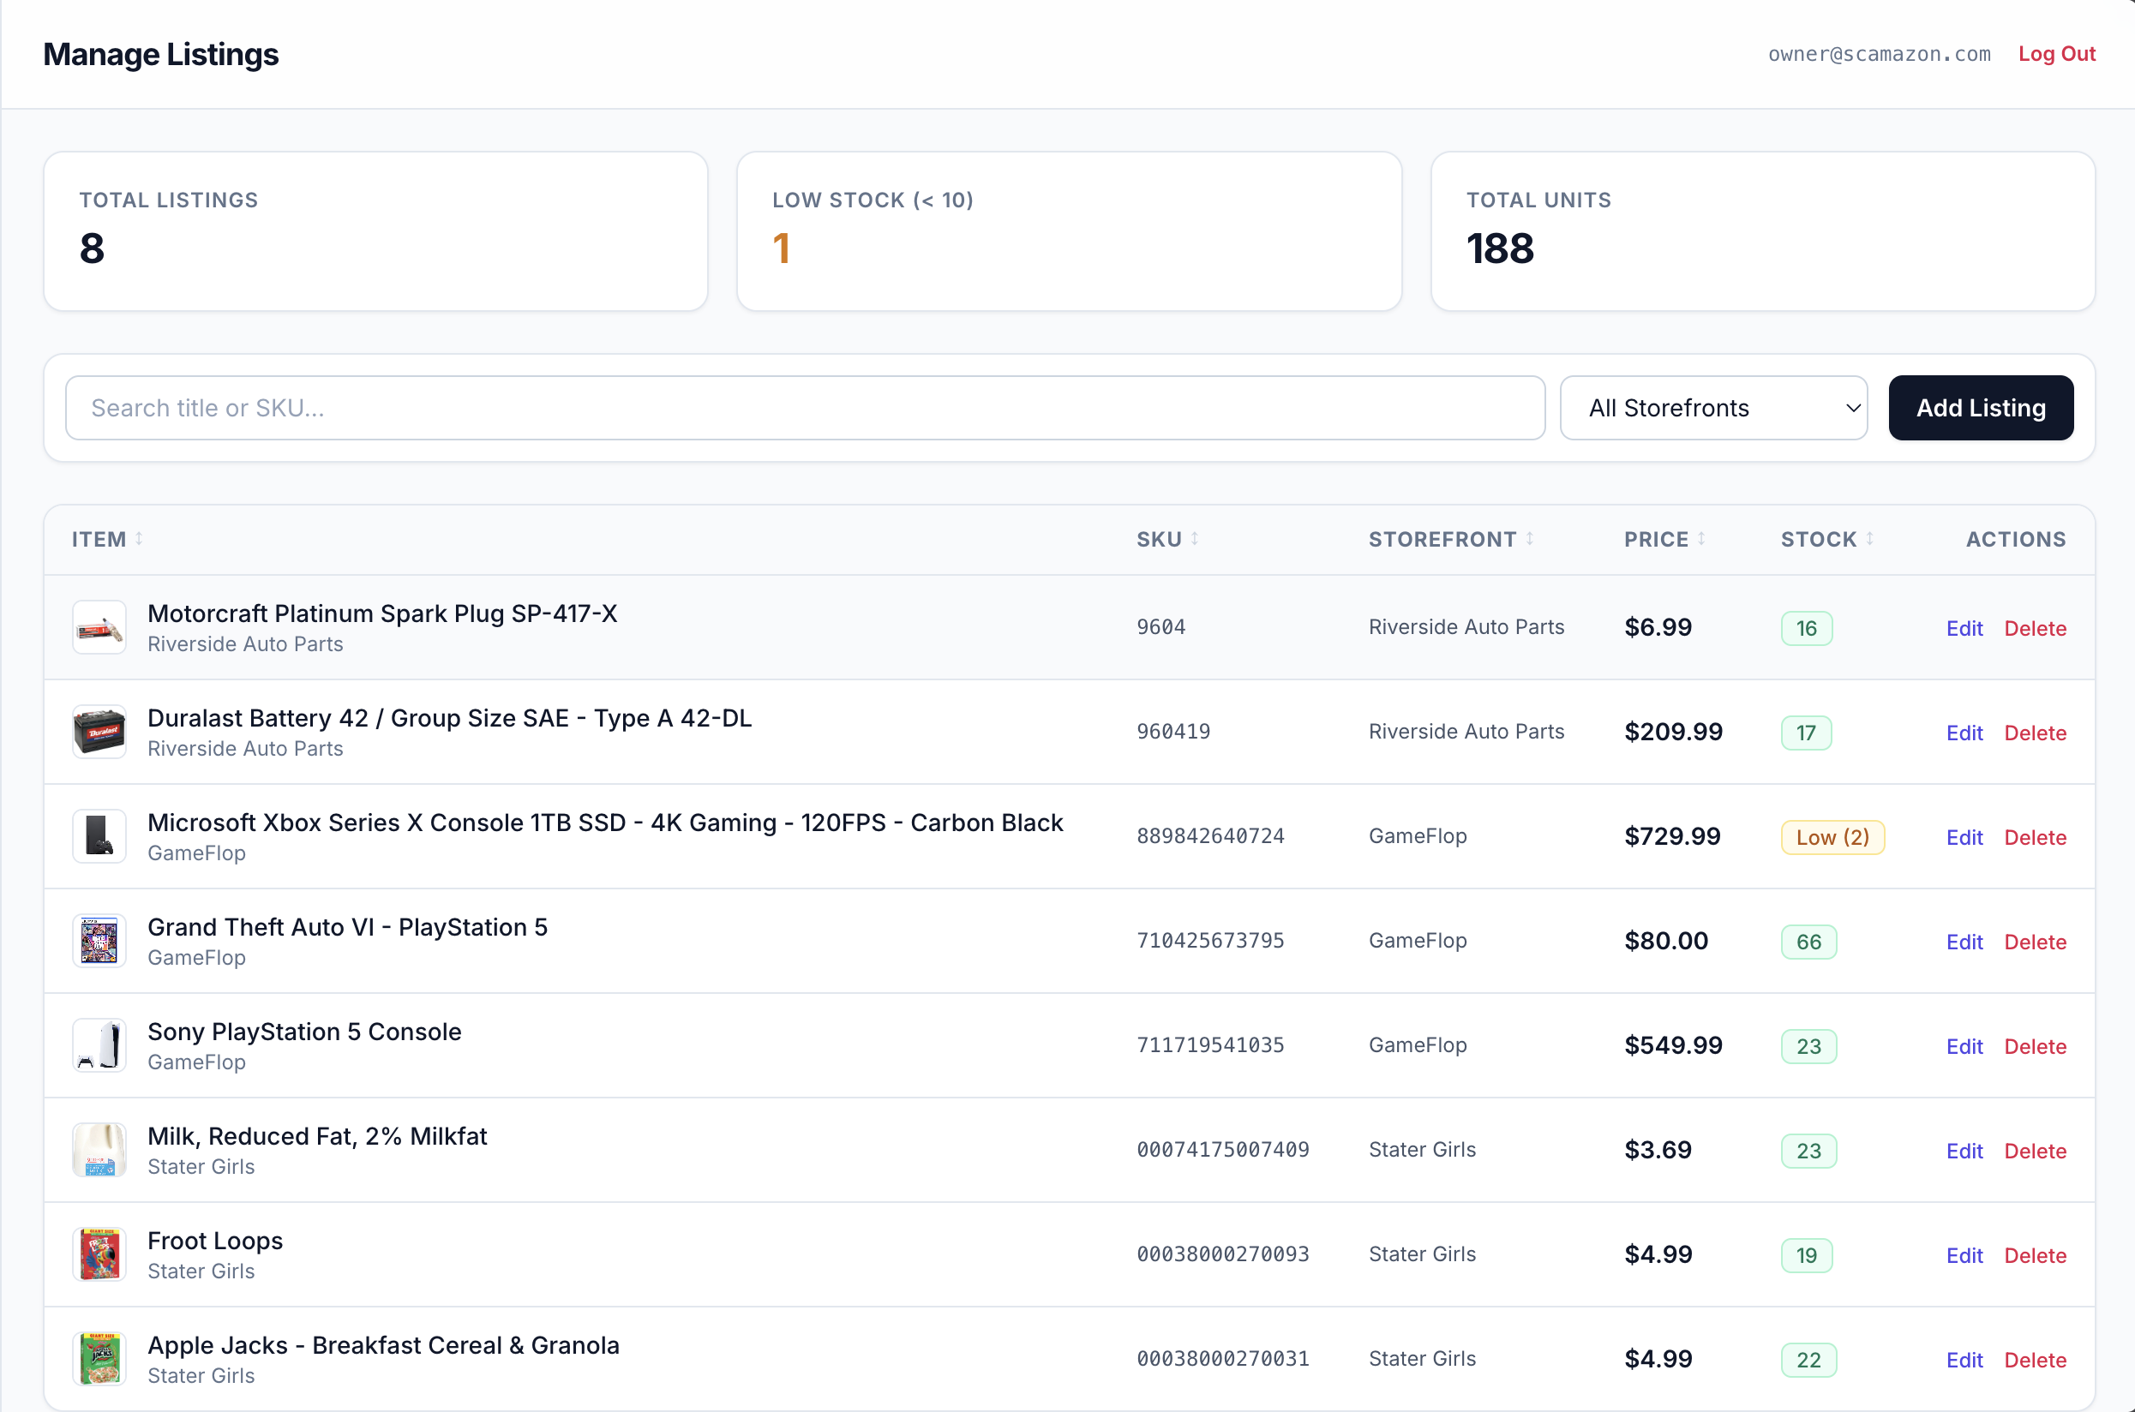This screenshot has width=2135, height=1412.
Task: Delete the Grand Theft Auto VI listing
Action: tap(2035, 942)
